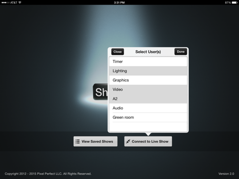239x179 pixels.
Task: Tap the list icon on View Saved Shows
Action: click(77, 141)
